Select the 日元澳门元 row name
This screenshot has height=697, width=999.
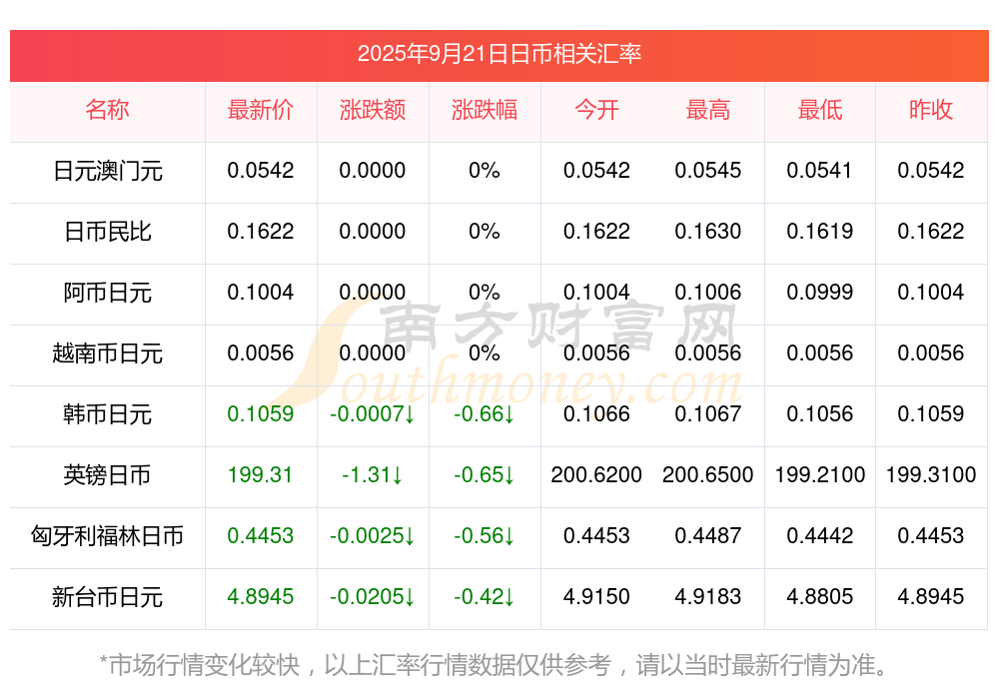[107, 171]
